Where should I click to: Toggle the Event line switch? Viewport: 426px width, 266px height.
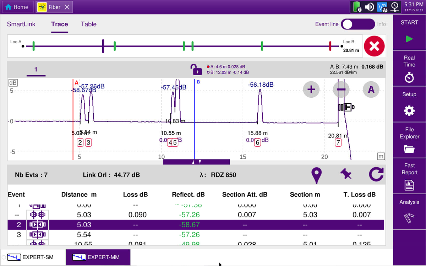[x=358, y=24]
